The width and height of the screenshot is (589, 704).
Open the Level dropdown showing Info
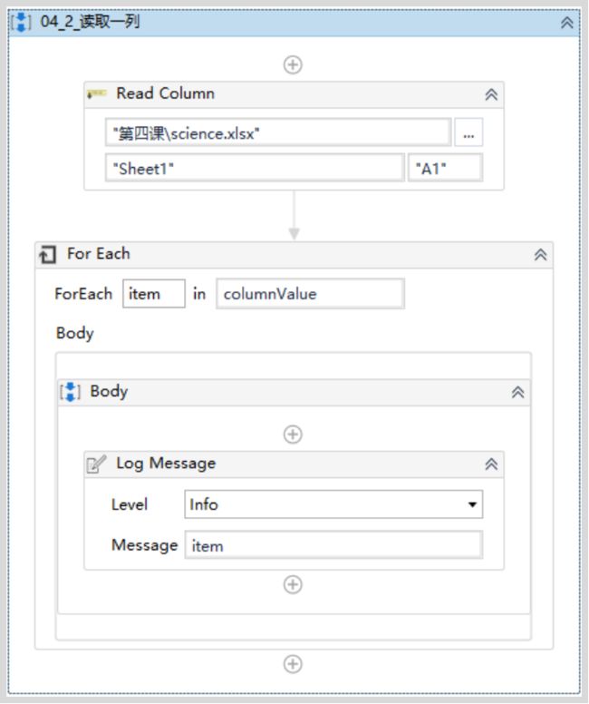[333, 504]
